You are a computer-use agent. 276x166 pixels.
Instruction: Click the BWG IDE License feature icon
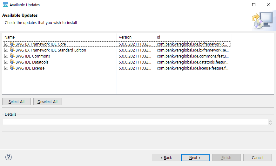[12, 68]
